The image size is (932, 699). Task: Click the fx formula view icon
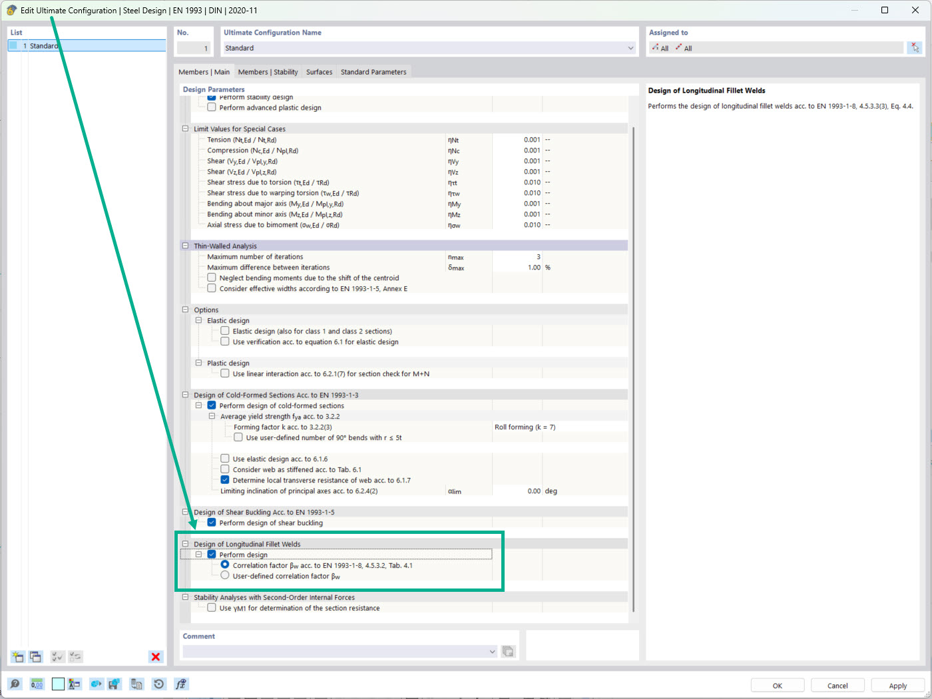point(180,684)
